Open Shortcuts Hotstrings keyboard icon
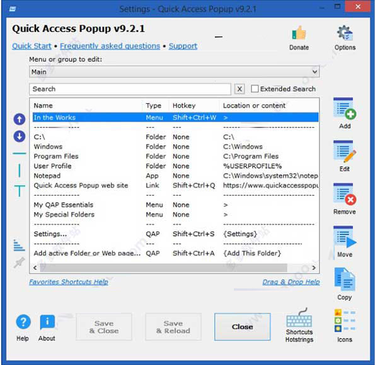 click(x=299, y=318)
